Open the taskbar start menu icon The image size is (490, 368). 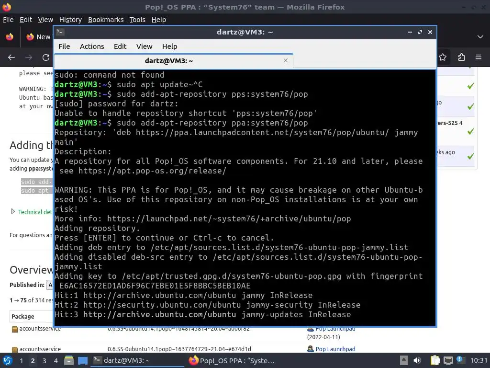click(x=8, y=360)
